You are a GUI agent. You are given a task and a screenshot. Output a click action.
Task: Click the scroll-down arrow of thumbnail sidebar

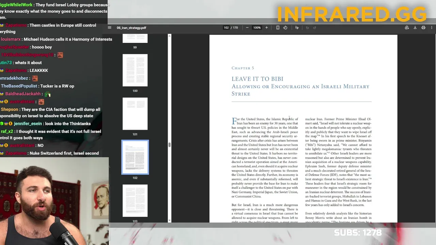click(x=170, y=220)
